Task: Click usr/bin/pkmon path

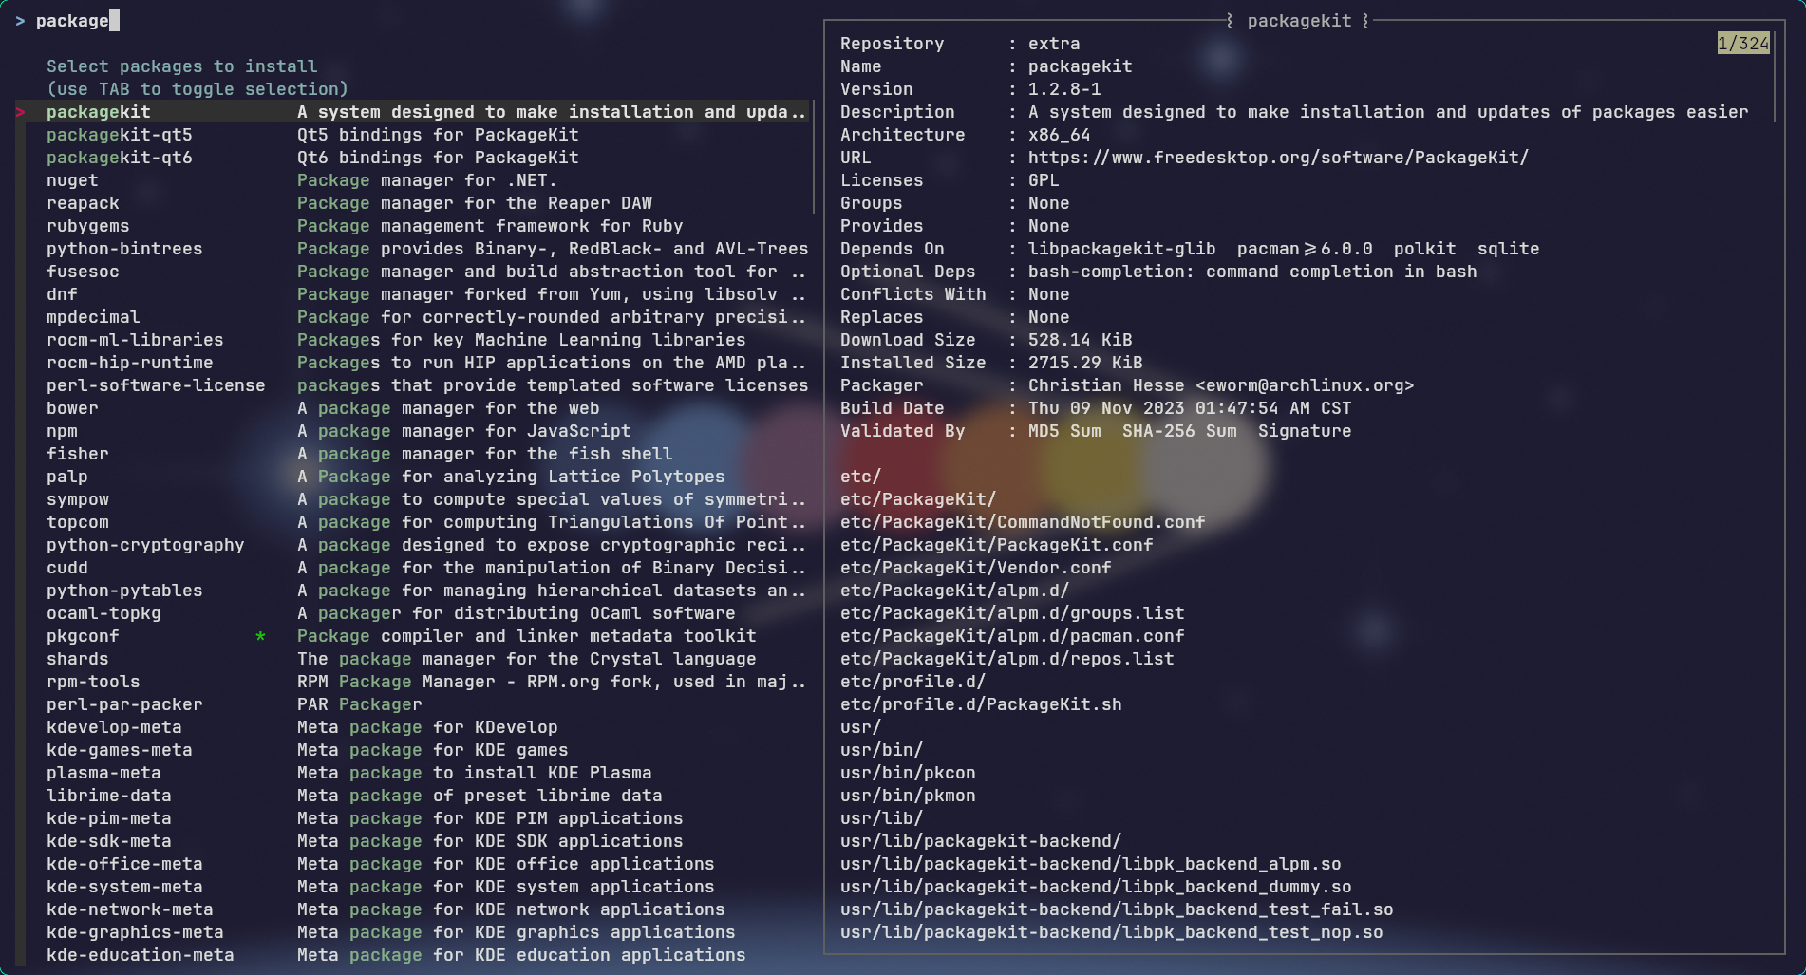Action: coord(908,796)
